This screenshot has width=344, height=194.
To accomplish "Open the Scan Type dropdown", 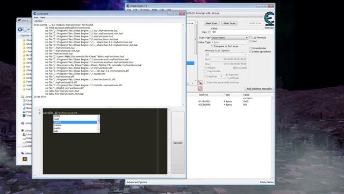I will (x=230, y=38).
